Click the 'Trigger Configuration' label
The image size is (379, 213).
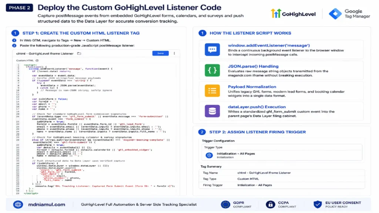click(x=218, y=141)
